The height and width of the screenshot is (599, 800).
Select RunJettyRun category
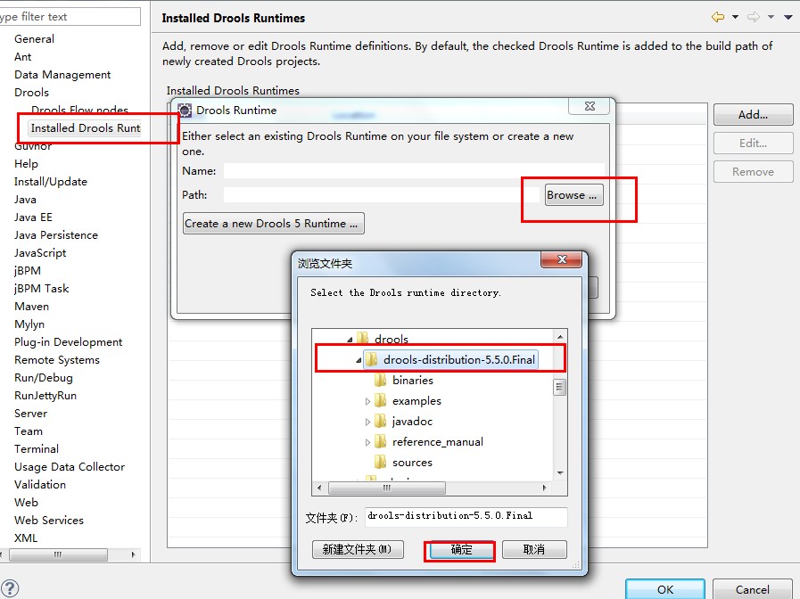pos(45,396)
